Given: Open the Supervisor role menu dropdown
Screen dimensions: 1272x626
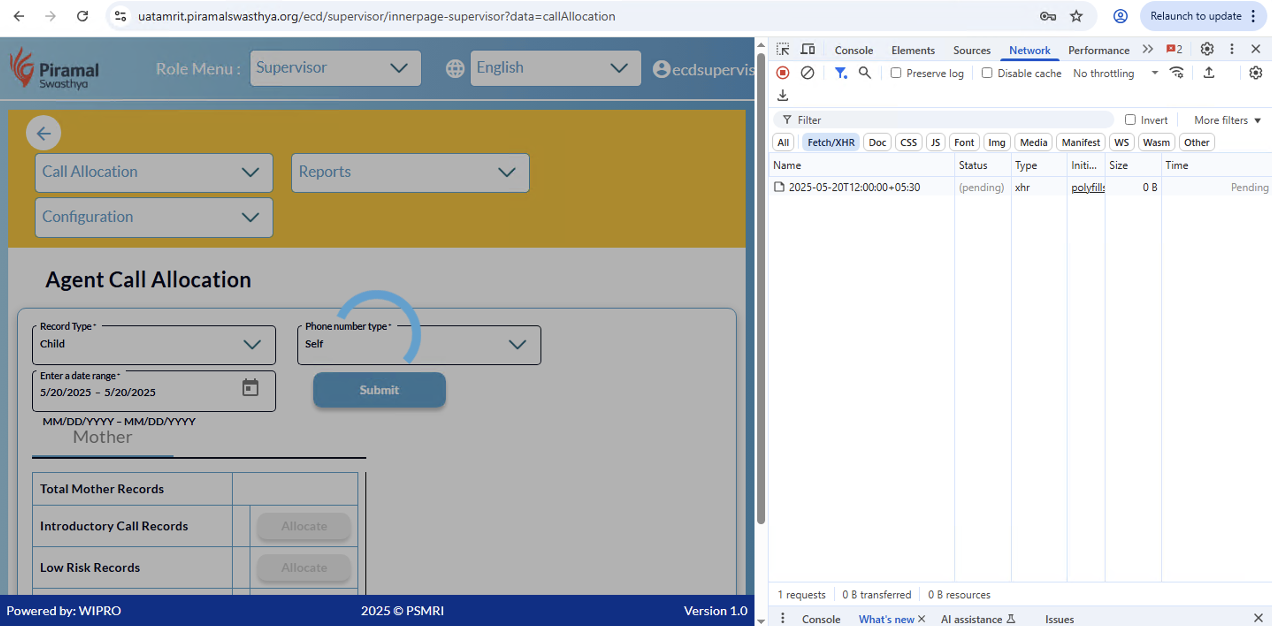Looking at the screenshot, I should coord(335,68).
